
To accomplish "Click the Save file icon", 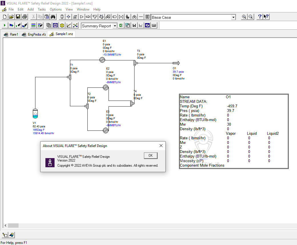I will (18, 17).
